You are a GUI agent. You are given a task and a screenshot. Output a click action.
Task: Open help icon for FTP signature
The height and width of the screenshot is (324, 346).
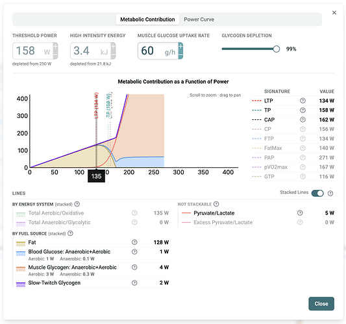[303, 139]
